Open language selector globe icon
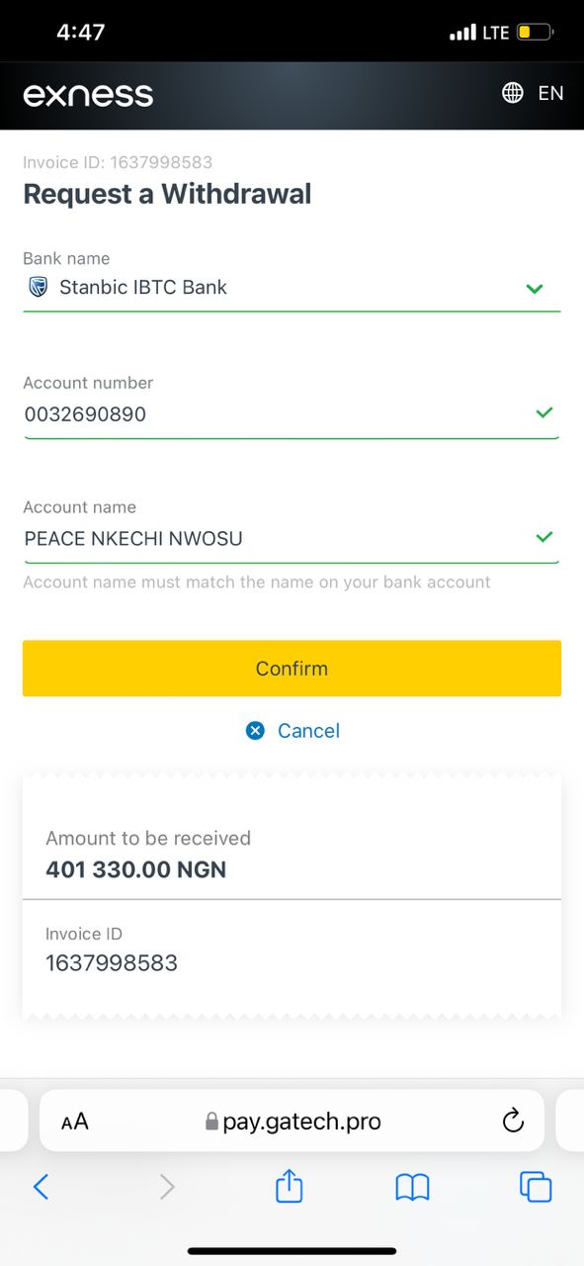Image resolution: width=584 pixels, height=1266 pixels. 513,93
